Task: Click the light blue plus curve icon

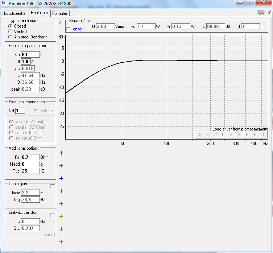Action: click(61, 242)
